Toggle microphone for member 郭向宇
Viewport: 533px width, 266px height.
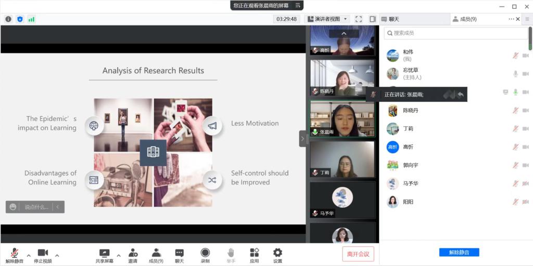coord(516,165)
